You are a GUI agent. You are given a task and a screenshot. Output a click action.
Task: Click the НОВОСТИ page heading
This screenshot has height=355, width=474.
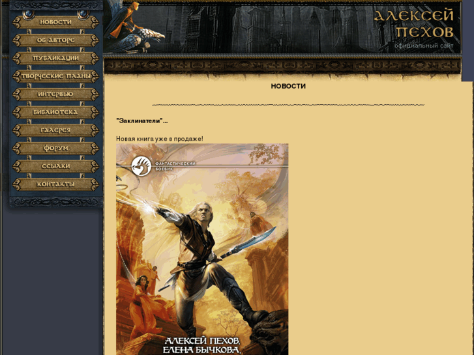(288, 86)
